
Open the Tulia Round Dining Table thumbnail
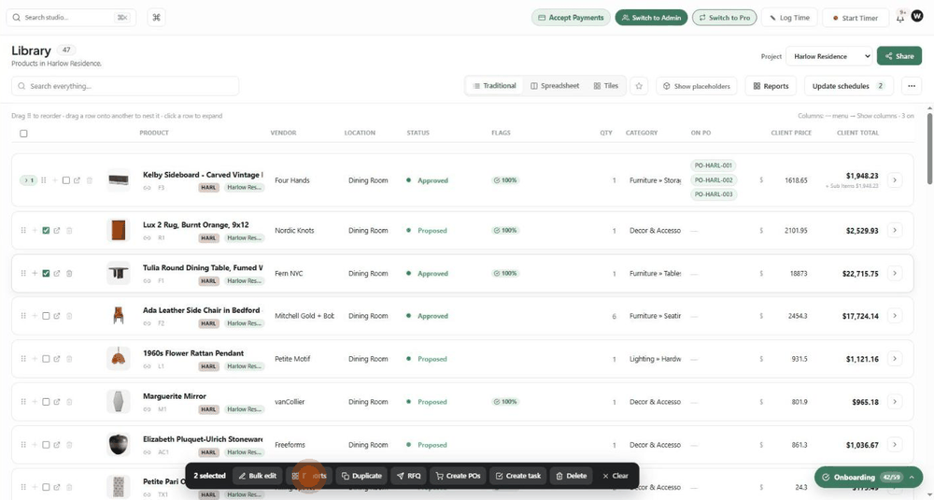118,273
